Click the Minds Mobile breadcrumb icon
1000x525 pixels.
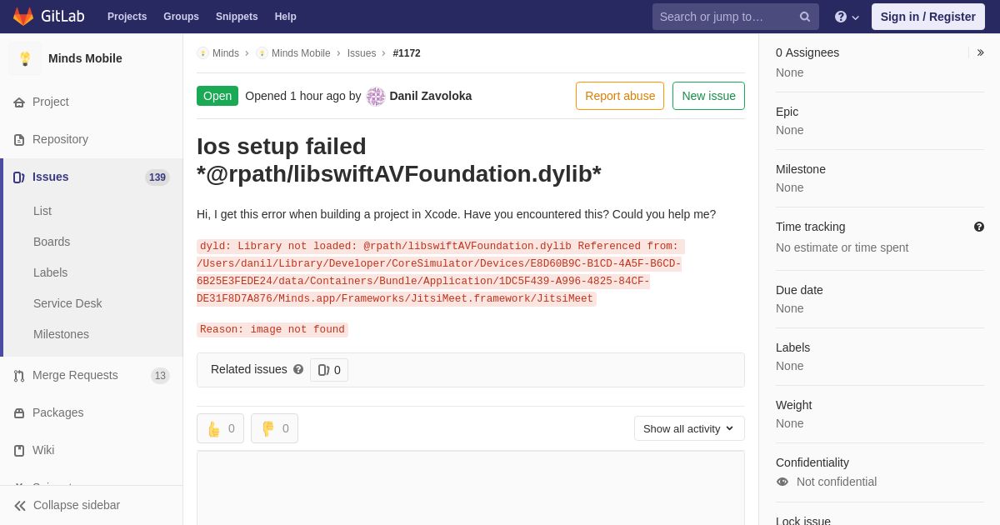click(262, 53)
